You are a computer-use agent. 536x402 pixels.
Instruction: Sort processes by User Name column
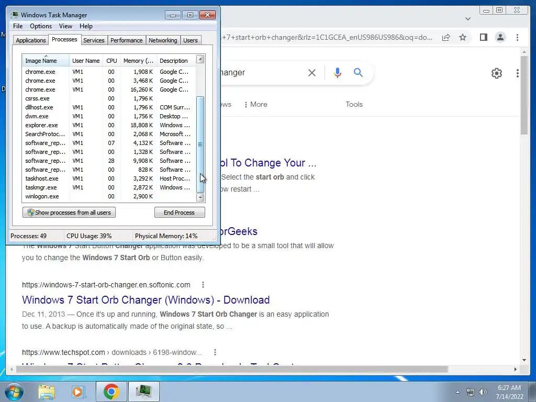86,61
